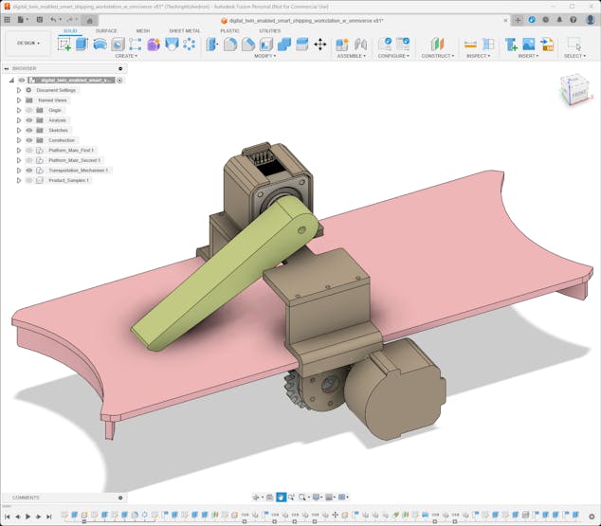Switch to the Surface tab
The image size is (601, 526).
coord(106,30)
